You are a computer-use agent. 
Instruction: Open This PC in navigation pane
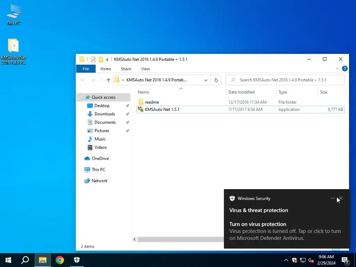(98, 170)
